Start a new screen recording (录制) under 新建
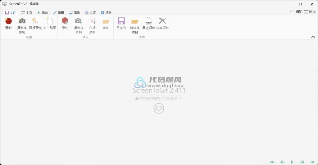The height and width of the screenshot is (165, 318). tap(8, 24)
